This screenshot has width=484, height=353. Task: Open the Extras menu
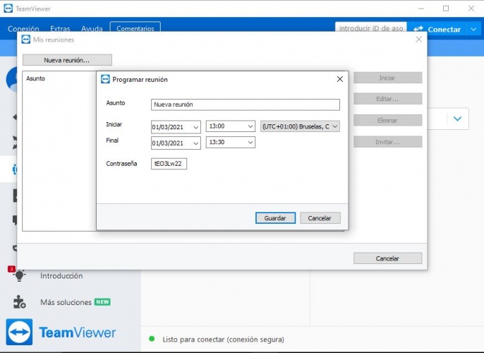60,29
